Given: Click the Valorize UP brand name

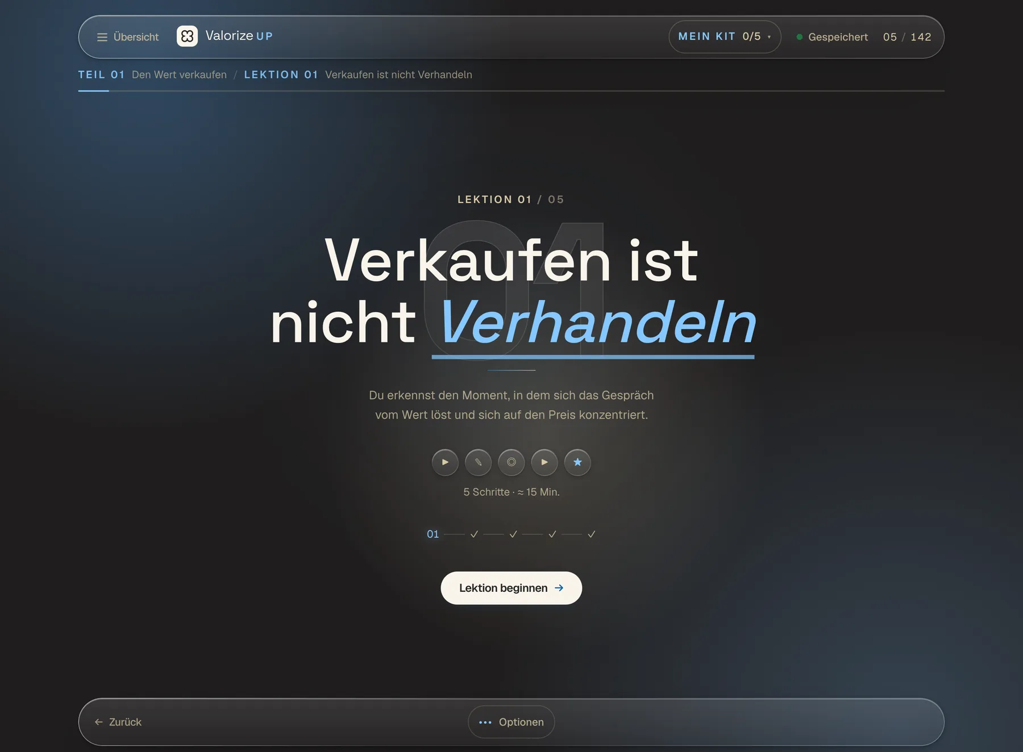Looking at the screenshot, I should 239,36.
